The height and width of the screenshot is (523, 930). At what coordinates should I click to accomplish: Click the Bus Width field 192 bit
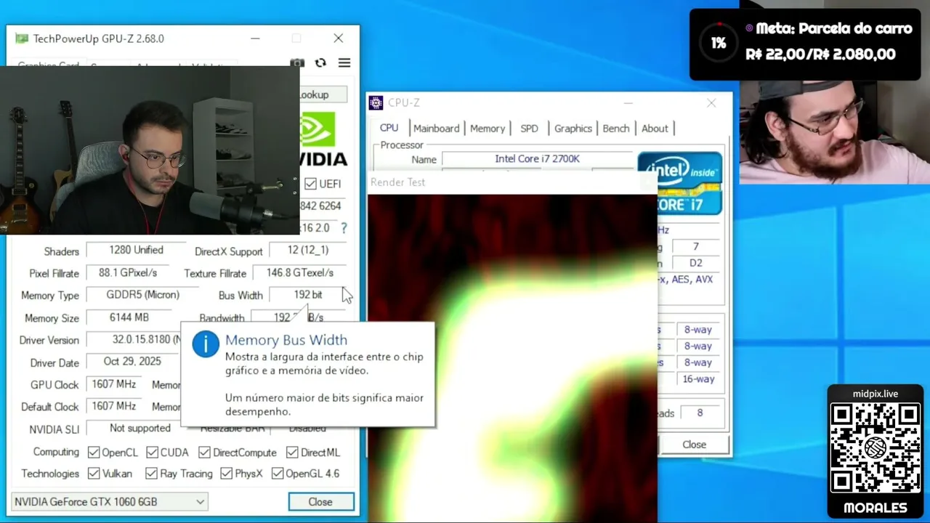click(308, 295)
